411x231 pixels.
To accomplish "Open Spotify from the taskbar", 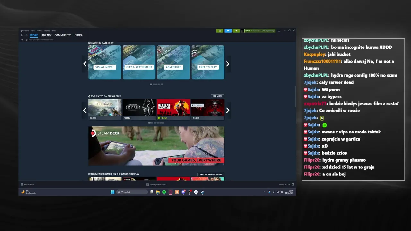I will click(x=164, y=192).
